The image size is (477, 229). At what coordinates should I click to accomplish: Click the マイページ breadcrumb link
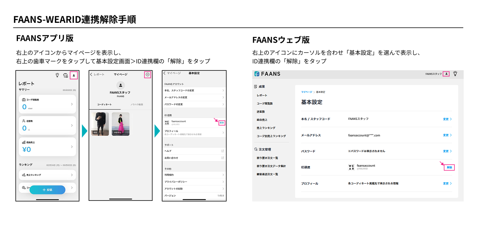306,92
